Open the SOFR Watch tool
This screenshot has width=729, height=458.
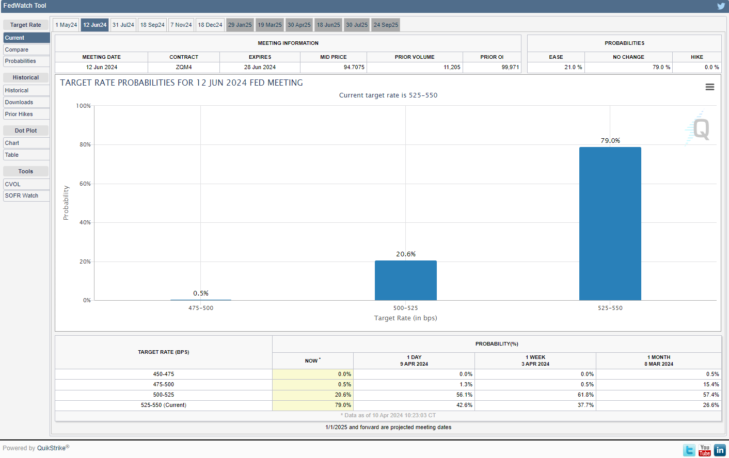[x=26, y=196]
